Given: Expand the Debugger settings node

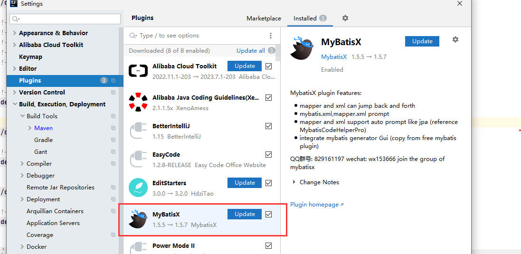Looking at the screenshot, I should coord(22,176).
